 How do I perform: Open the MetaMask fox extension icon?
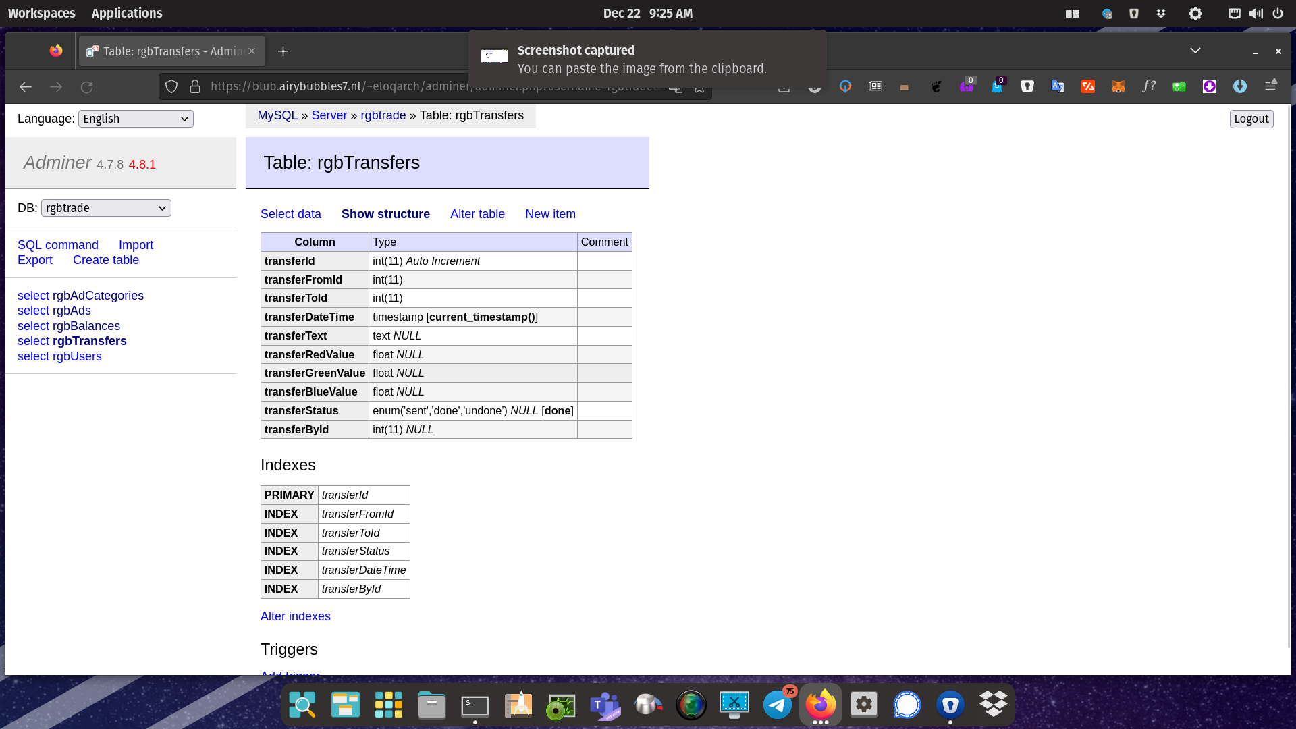pyautogui.click(x=1118, y=86)
